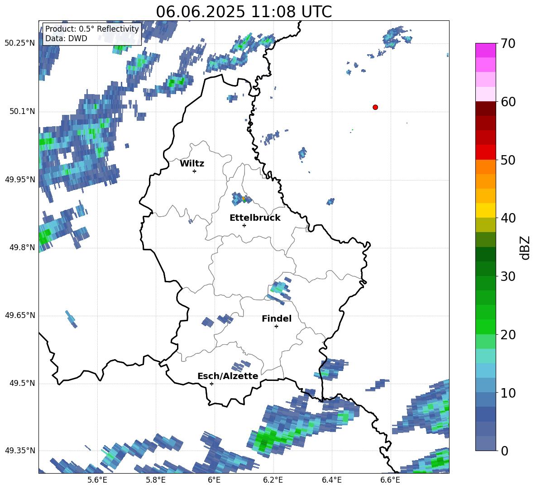
Task: Pick the magenta swatch at colorbar top
Action: pyautogui.click(x=485, y=50)
